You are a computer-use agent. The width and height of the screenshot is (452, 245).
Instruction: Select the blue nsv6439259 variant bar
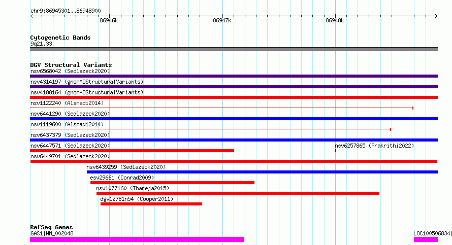coord(263,172)
